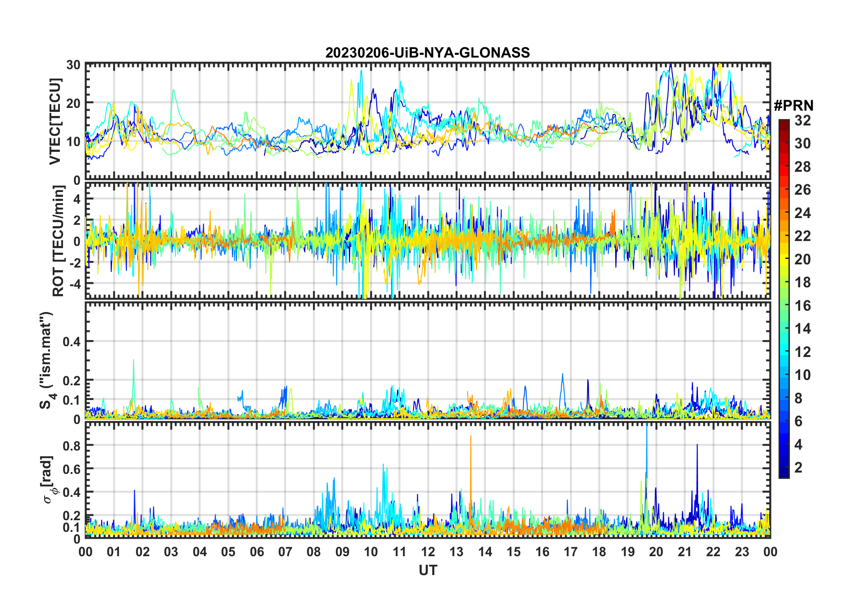856x598 pixels.
Task: Click the PRN colorbar
Action: point(784,299)
